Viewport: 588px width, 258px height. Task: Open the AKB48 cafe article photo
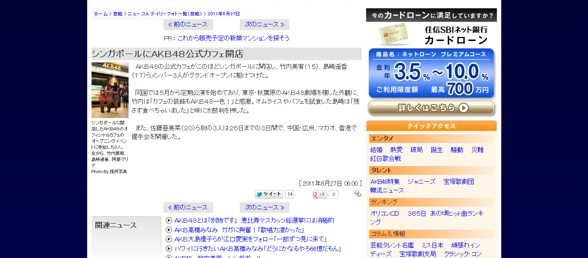110,90
